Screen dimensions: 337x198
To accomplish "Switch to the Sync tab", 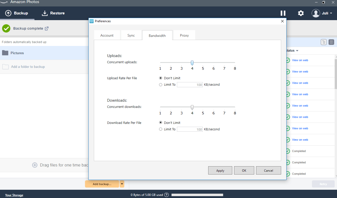I will point(131,35).
